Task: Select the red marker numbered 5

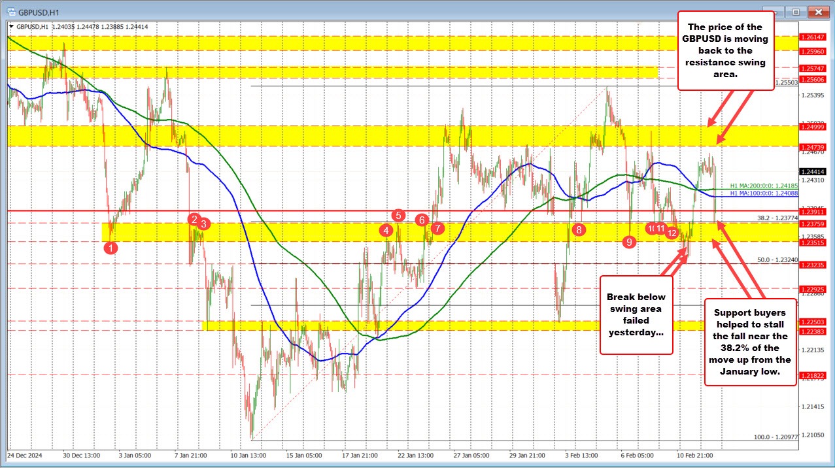Action: coord(397,215)
